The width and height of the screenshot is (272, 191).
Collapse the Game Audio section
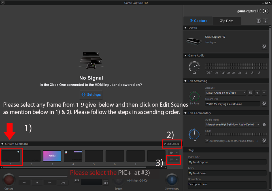pos(185,55)
